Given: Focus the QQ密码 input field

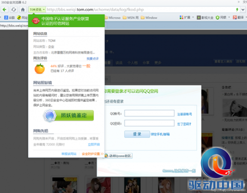Looking at the screenshot, I should coord(149,123).
